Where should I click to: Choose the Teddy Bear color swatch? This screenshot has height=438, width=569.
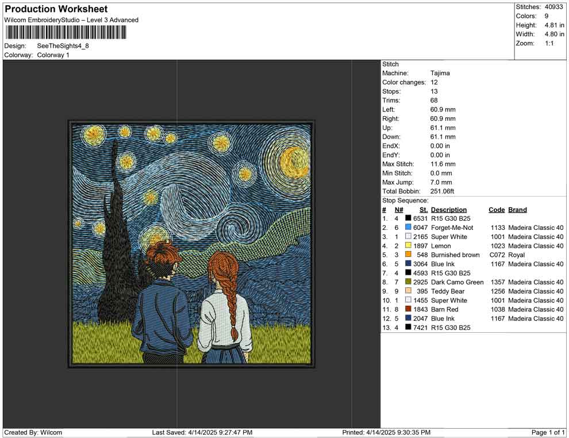(408, 291)
